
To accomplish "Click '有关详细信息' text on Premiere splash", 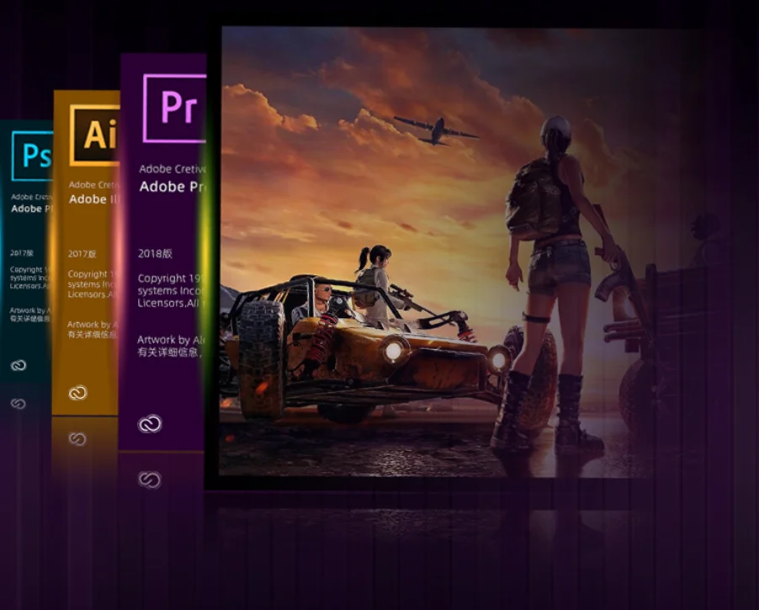I will pyautogui.click(x=169, y=352).
